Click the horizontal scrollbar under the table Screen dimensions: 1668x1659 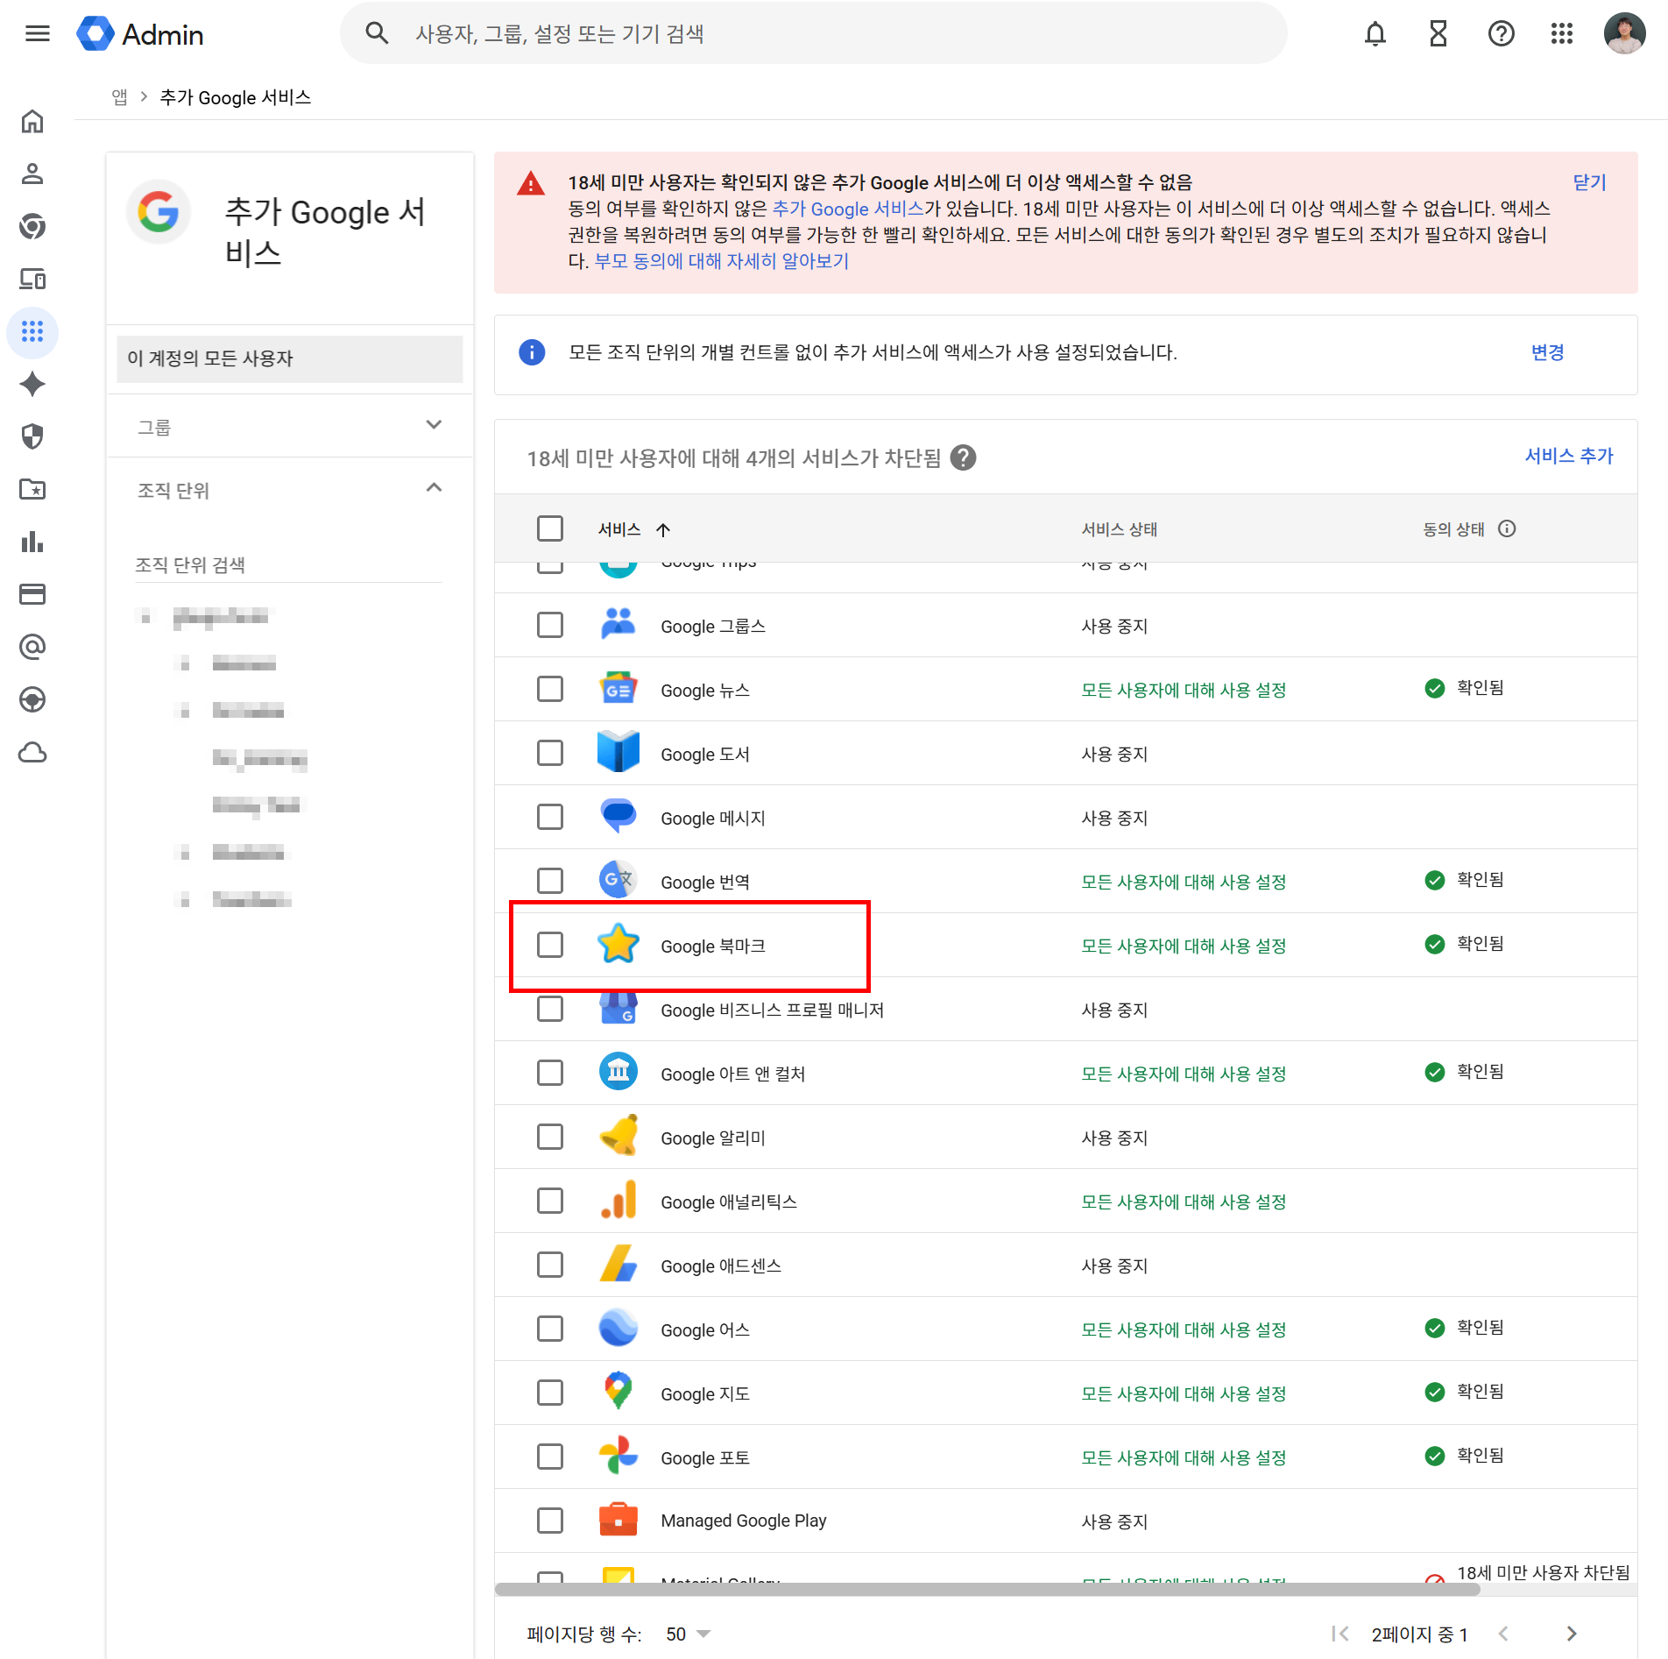coord(988,1589)
